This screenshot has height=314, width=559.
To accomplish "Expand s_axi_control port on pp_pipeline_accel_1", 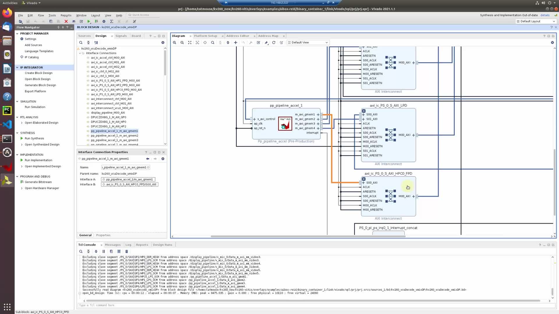I will point(254,119).
